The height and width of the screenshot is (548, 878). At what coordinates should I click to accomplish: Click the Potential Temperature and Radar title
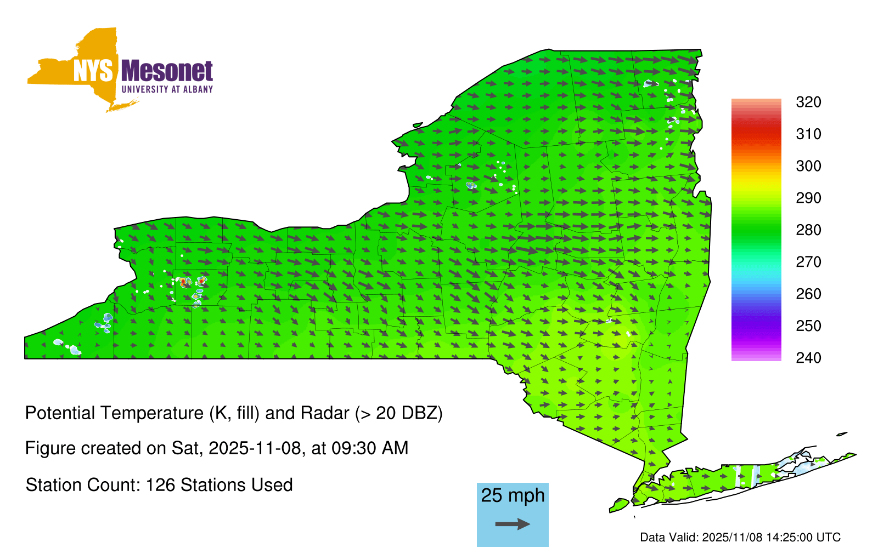[x=234, y=413]
